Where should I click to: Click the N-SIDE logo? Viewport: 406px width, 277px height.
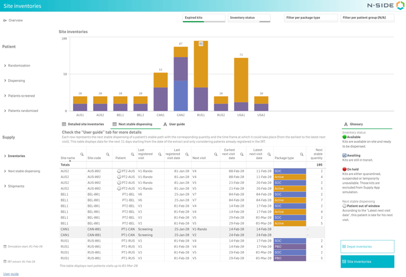385,6
